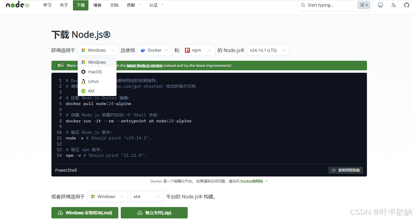The height and width of the screenshot is (219, 413).
Task: Choose macOS in the open list
Action: (x=97, y=72)
